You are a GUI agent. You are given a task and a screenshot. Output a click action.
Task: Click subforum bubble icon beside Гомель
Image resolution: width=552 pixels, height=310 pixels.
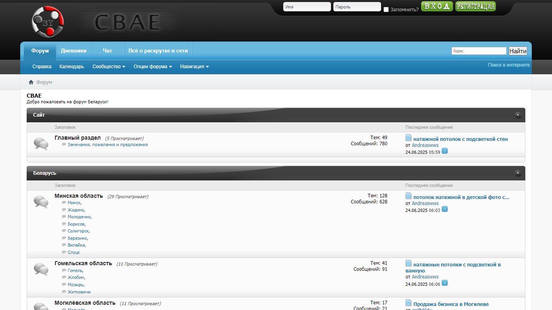pyautogui.click(x=64, y=270)
